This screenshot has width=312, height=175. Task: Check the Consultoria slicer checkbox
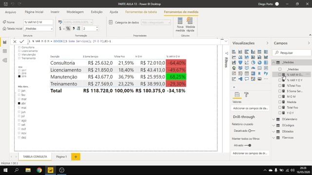(x=19, y=48)
